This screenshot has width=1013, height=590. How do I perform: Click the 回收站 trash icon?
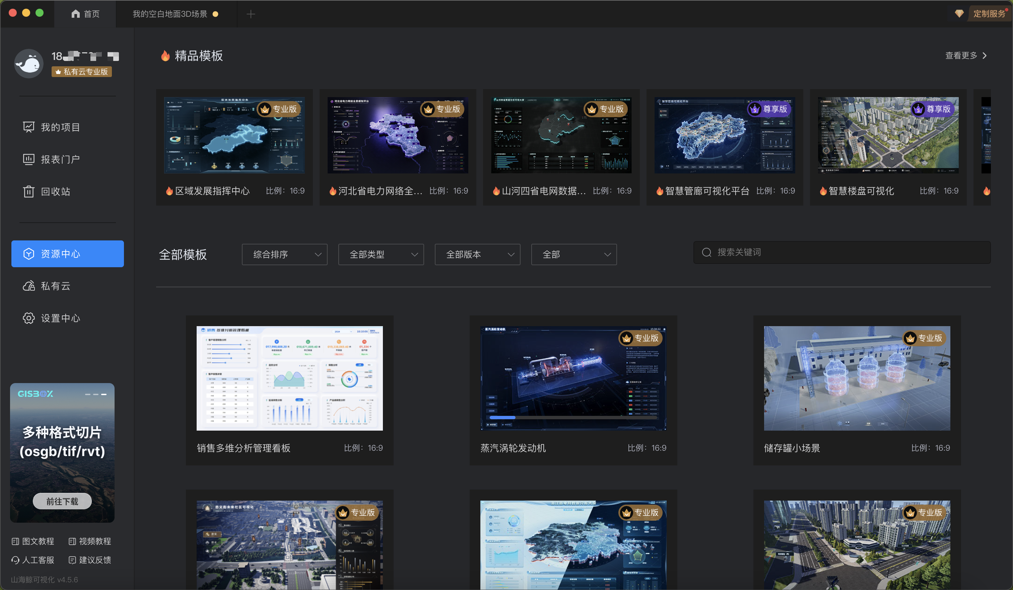(28, 191)
